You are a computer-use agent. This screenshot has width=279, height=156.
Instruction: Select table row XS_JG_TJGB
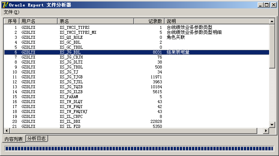coord(137,77)
